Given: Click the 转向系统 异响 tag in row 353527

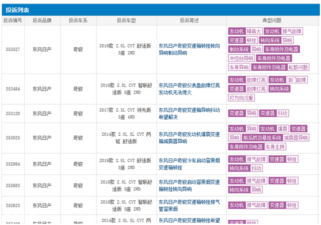Looking at the screenshot, I should coord(276,40).
